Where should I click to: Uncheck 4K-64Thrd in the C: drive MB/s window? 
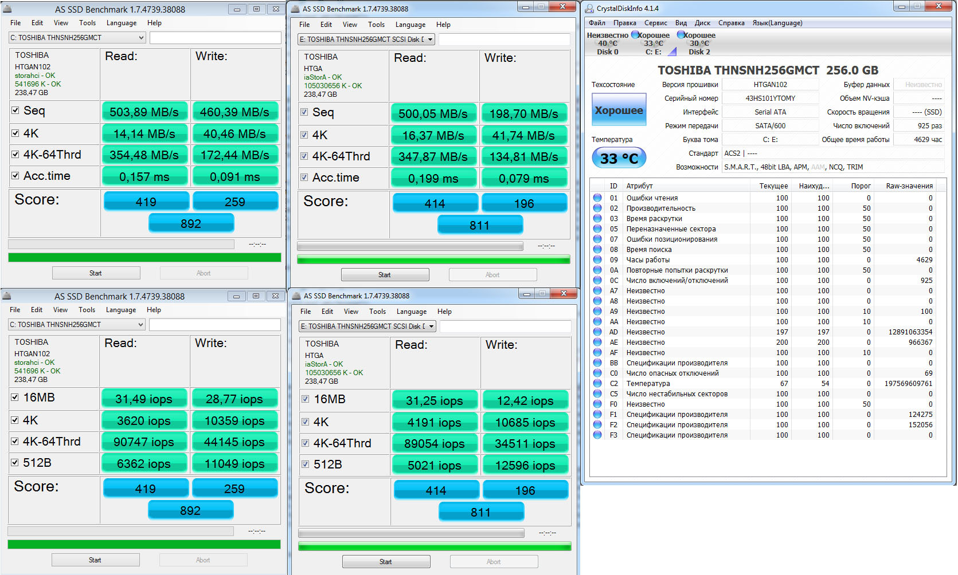15,154
